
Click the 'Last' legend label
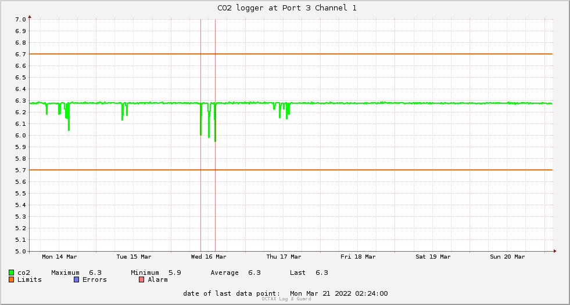point(297,273)
